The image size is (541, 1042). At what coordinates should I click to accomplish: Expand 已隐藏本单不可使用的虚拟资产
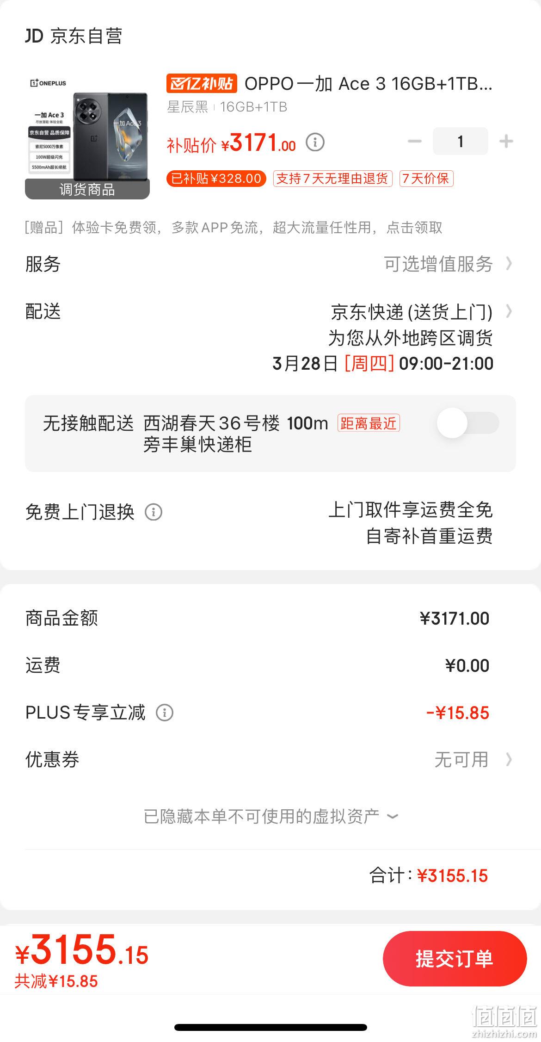pos(271,816)
